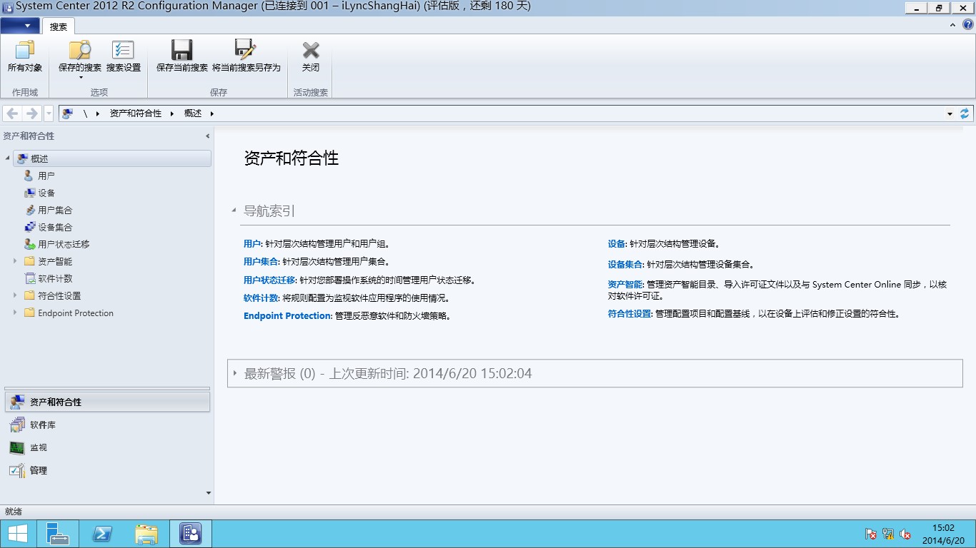Expand the 符合性设置 tree node arrow
This screenshot has width=976, height=548.
(15, 295)
